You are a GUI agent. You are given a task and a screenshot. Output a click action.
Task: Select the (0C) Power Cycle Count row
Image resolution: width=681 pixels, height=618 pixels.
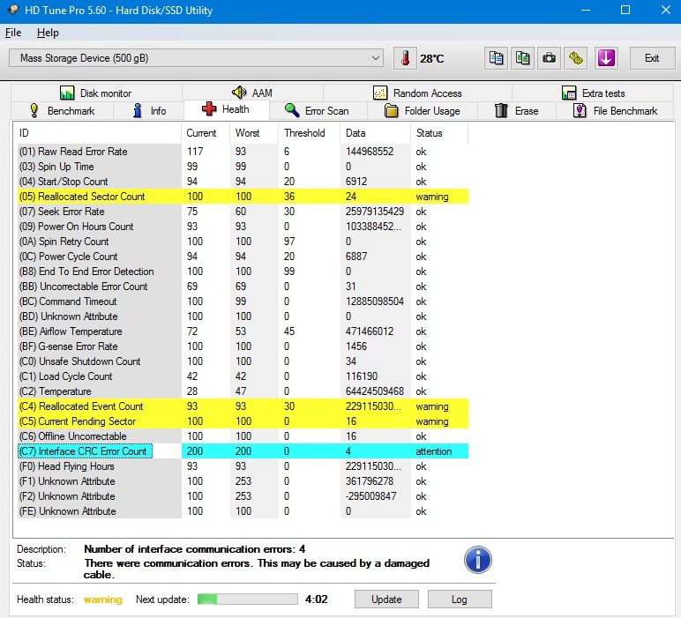point(243,257)
